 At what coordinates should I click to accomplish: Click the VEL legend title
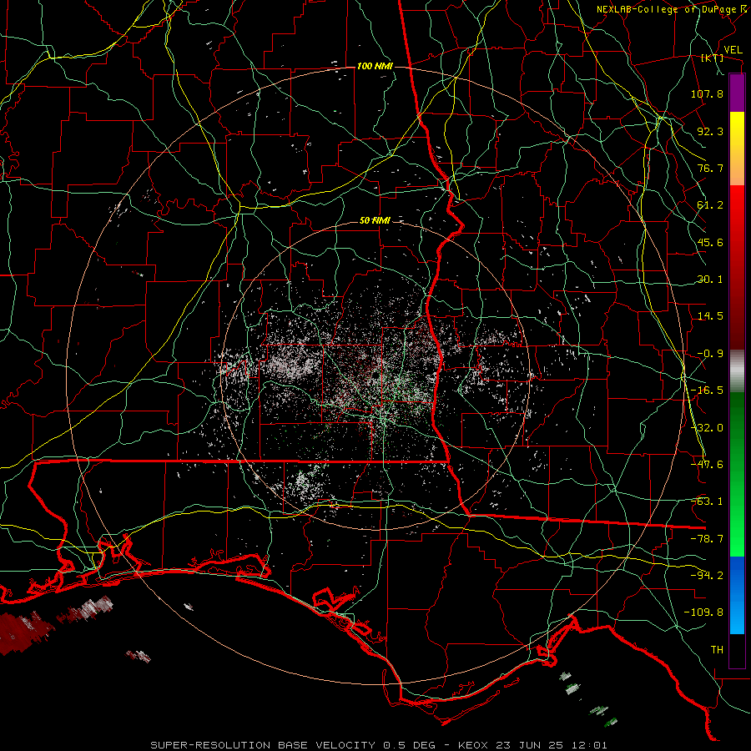733,50
